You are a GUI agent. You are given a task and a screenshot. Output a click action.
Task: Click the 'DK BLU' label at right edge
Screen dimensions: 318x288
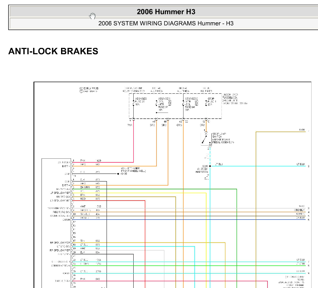pyautogui.click(x=300, y=218)
